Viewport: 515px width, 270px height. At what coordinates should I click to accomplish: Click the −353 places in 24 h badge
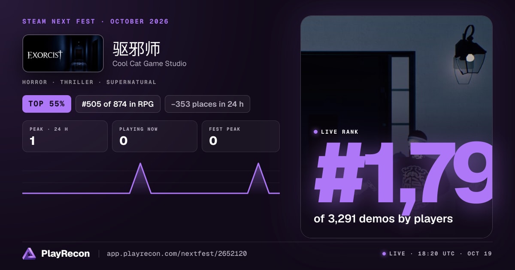point(207,104)
